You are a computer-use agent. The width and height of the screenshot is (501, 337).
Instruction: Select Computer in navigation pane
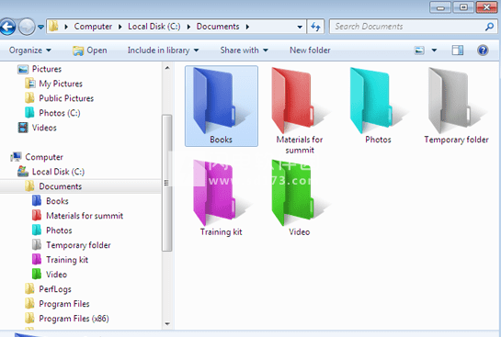point(44,157)
